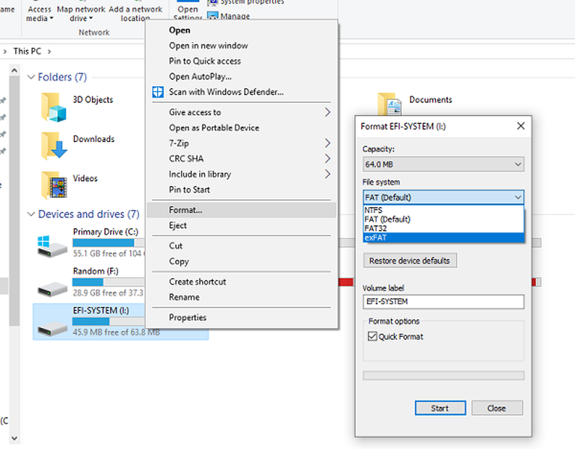Open Properties from the context menu
The width and height of the screenshot is (575, 449).
pyautogui.click(x=241, y=317)
